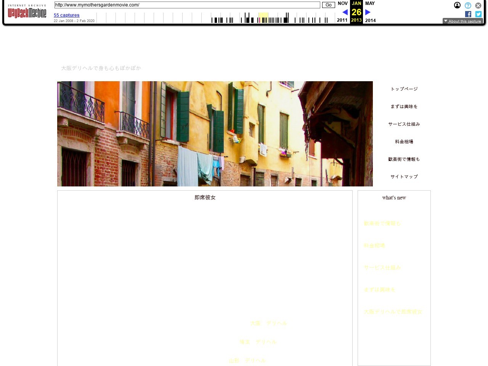
Task: Expand the About this capture panel
Action: click(x=462, y=21)
